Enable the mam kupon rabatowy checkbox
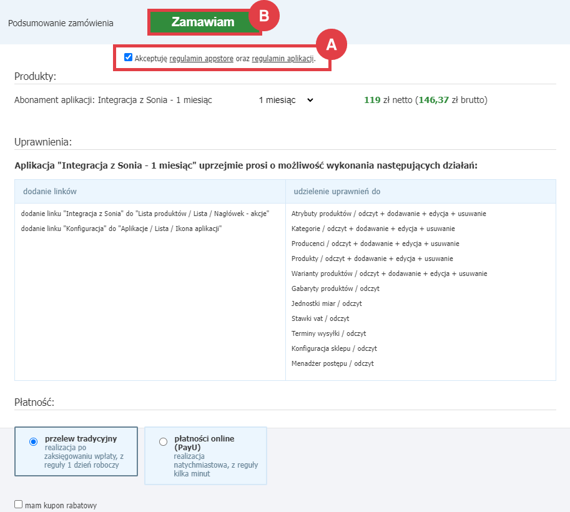This screenshot has width=570, height=512. click(x=18, y=504)
